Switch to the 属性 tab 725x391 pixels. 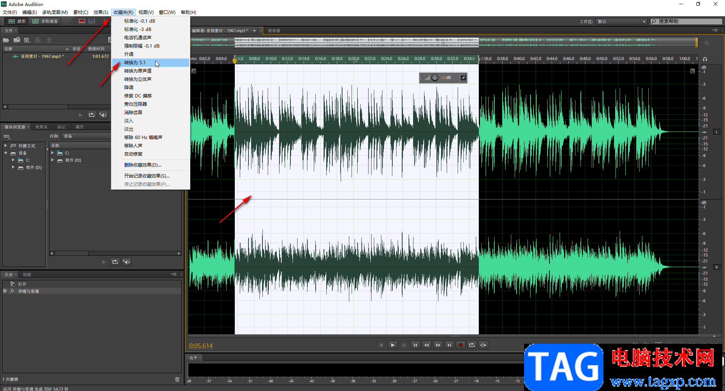click(80, 127)
